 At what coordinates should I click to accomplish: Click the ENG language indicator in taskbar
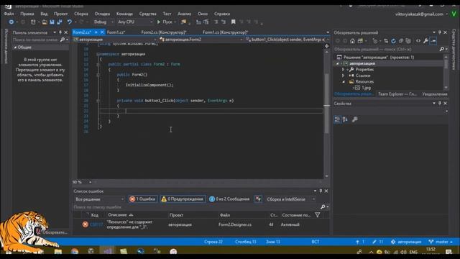413,252
